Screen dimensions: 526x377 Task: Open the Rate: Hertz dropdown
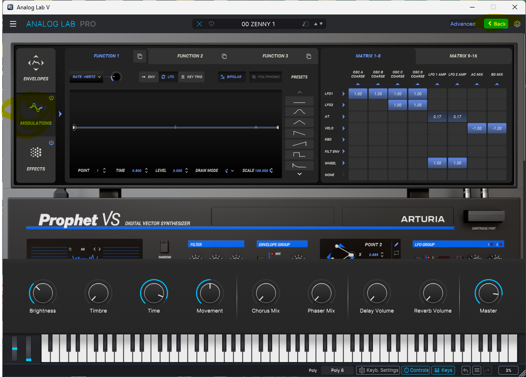coord(87,77)
